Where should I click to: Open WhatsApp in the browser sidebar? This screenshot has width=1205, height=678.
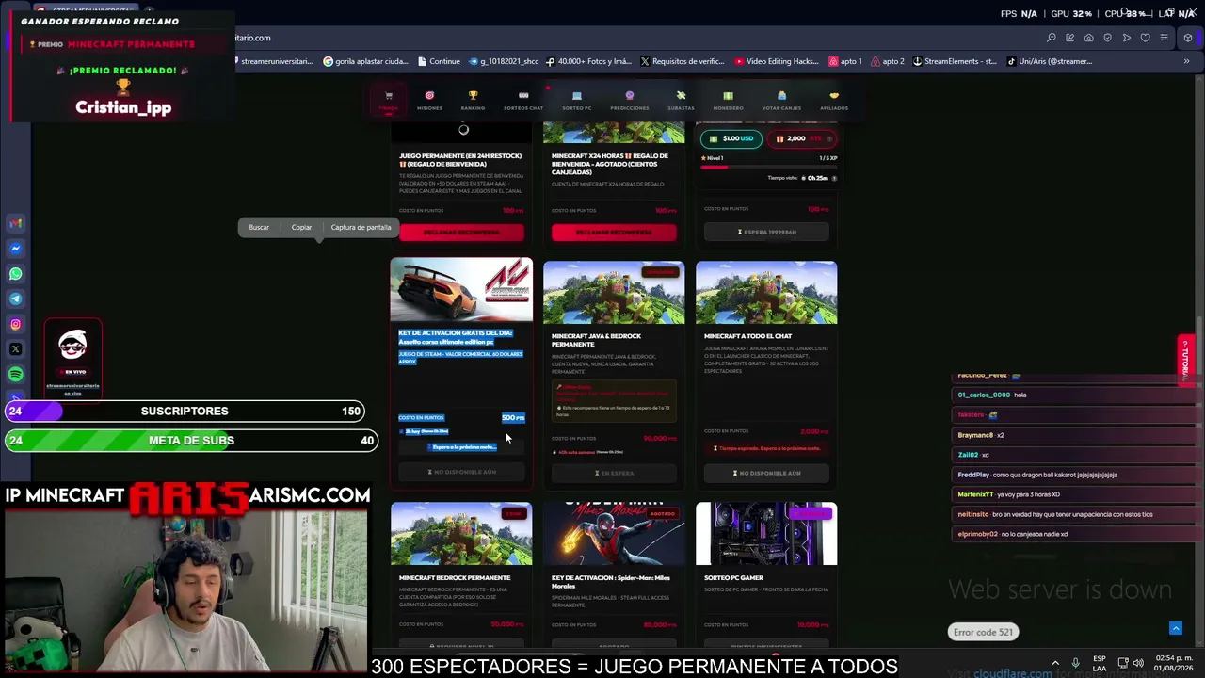pyautogui.click(x=16, y=274)
